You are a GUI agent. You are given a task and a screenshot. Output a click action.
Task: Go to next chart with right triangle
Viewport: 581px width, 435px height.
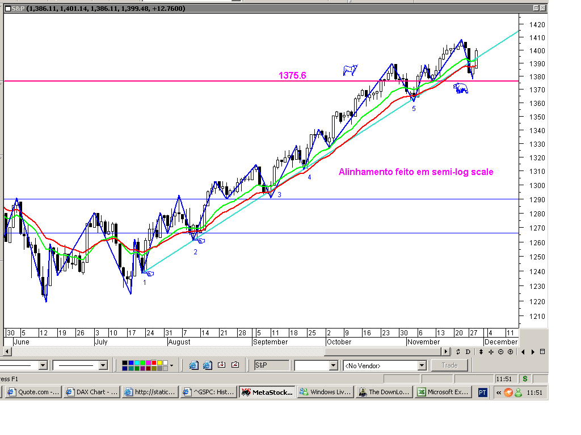click(533, 352)
